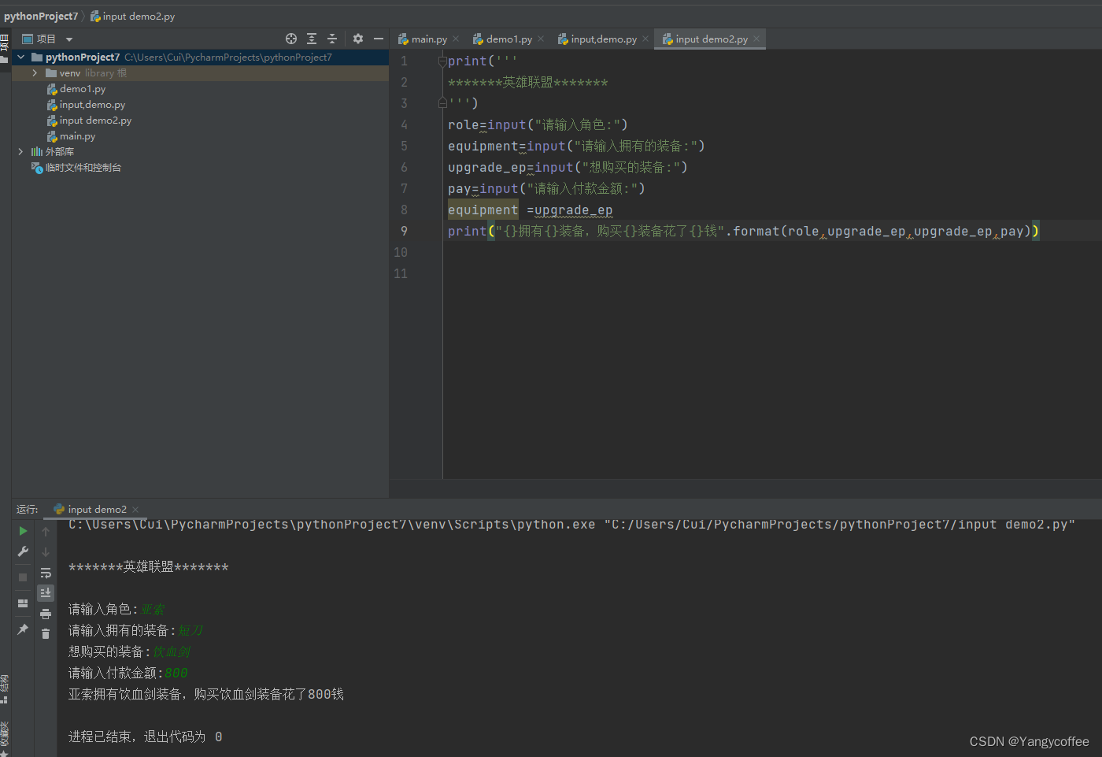Click line number 9 in the gutter
The image size is (1102, 757).
pyautogui.click(x=404, y=231)
